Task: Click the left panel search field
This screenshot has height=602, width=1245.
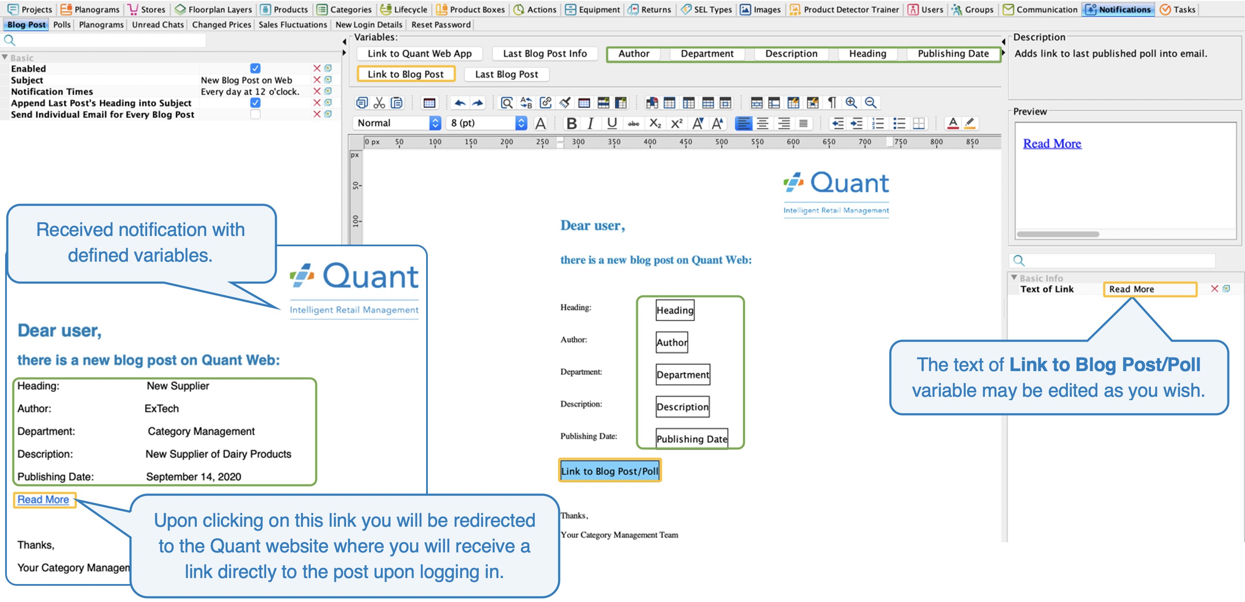Action: (x=110, y=40)
